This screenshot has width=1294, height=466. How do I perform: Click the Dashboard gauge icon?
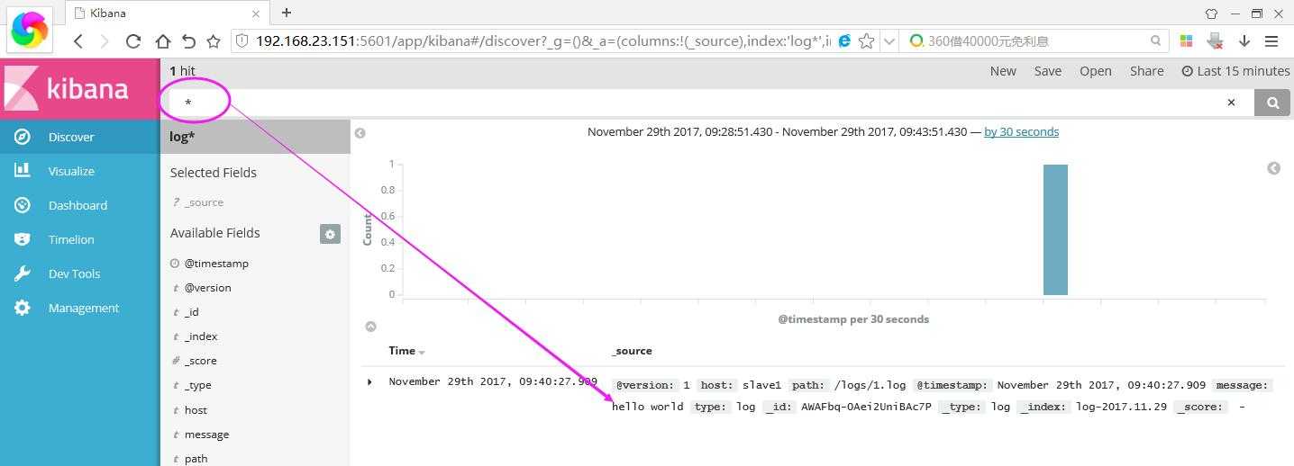(x=23, y=205)
